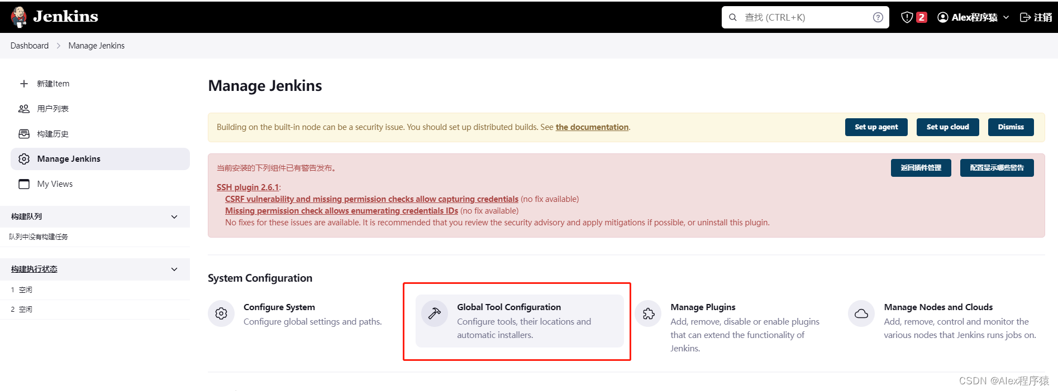Click the search box field
Screen dimensions: 1058x391
click(805, 17)
